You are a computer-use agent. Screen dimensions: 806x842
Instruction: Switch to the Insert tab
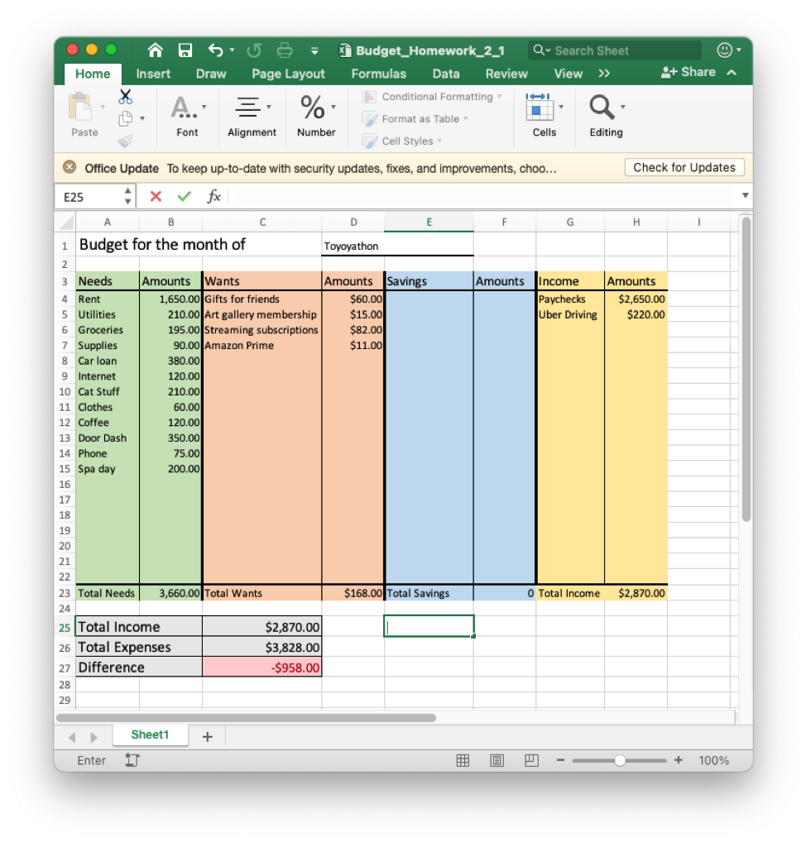(x=153, y=74)
